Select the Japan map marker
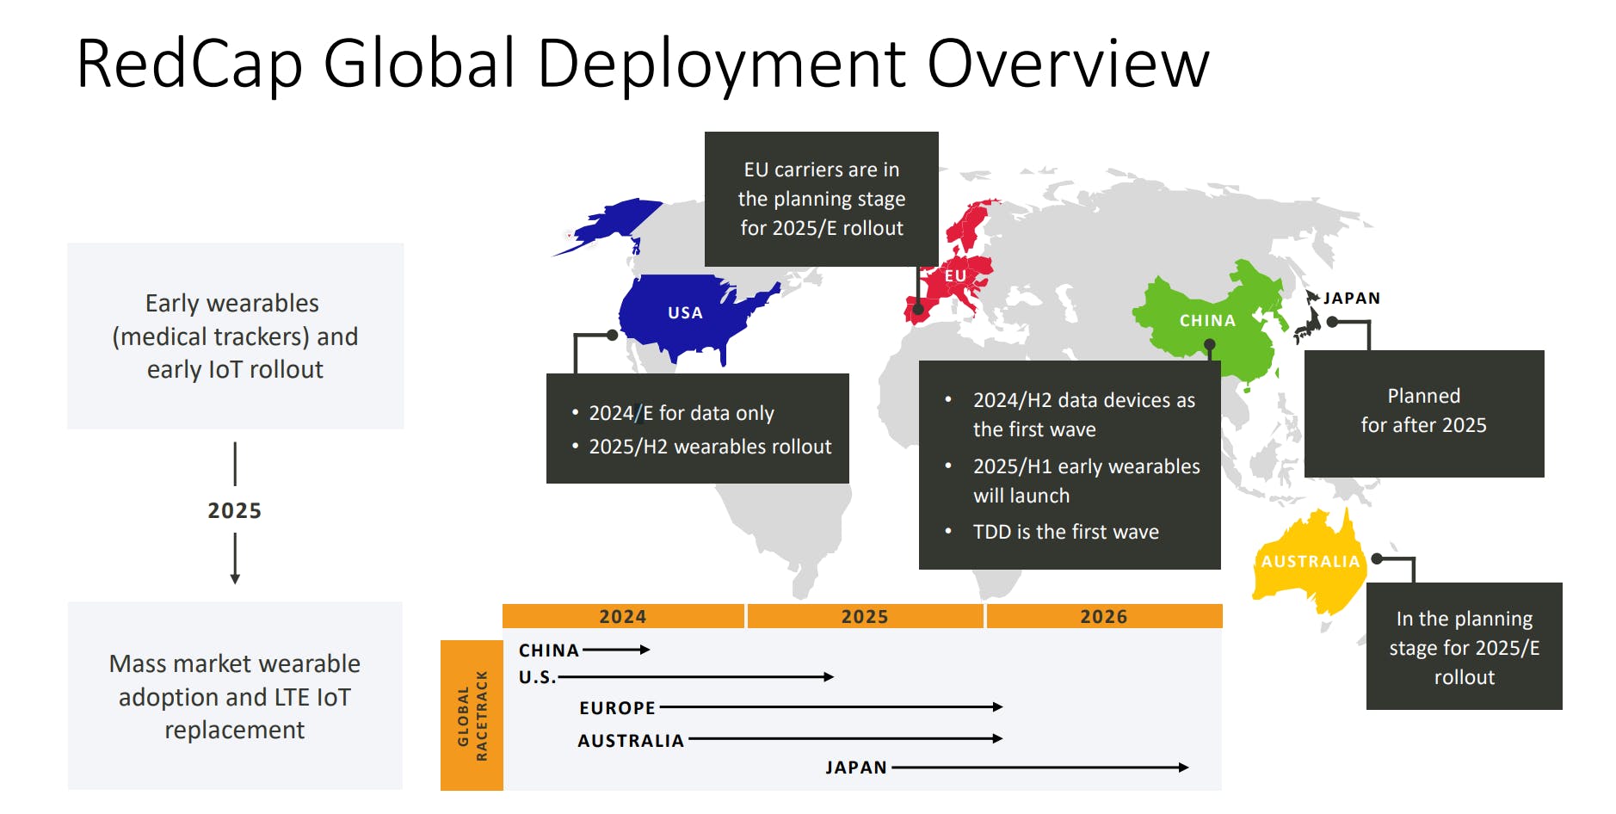Screen dimensions: 1616x814 (x=1311, y=318)
